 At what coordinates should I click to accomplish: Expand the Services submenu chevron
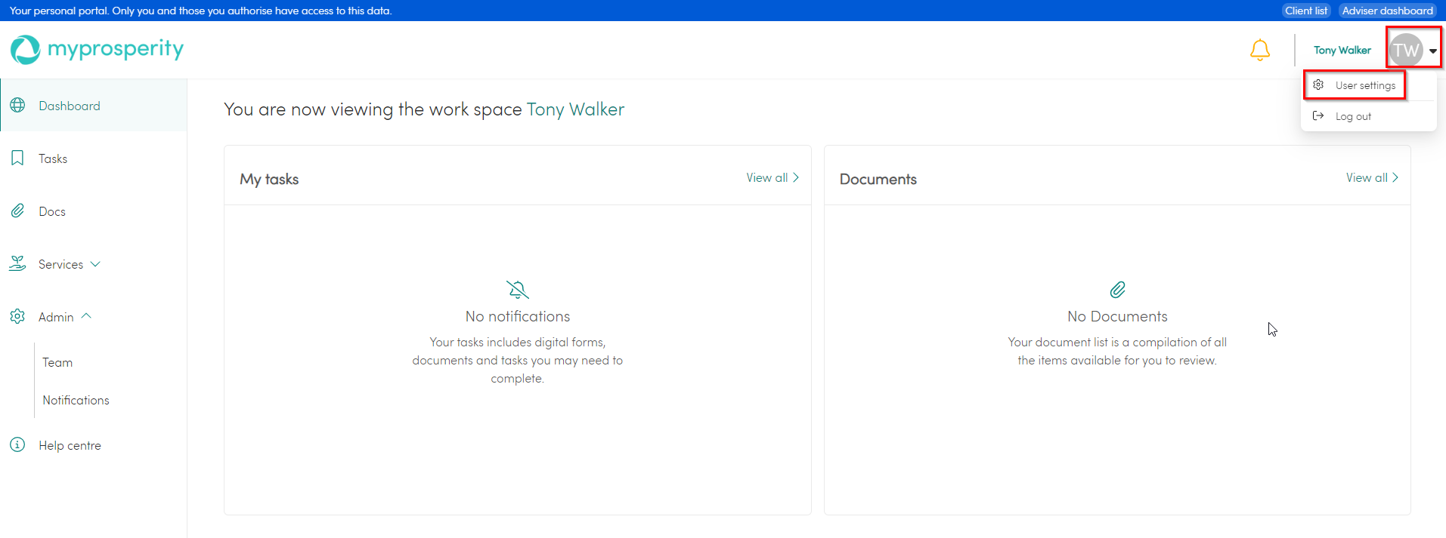tap(95, 264)
